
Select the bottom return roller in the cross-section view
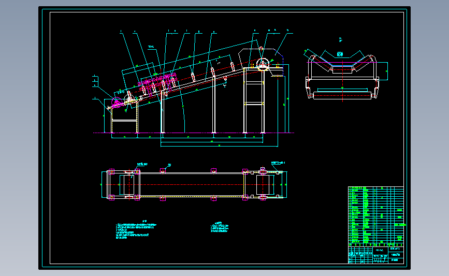coord(342,96)
